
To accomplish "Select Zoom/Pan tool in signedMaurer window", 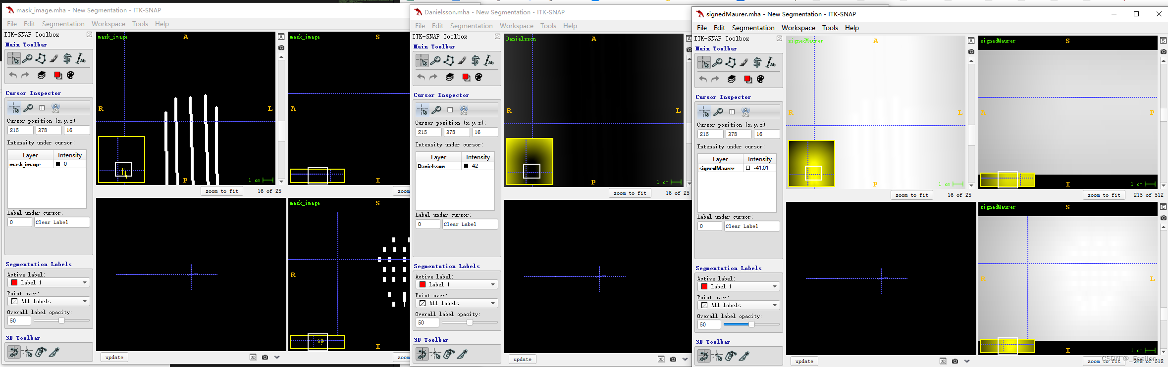I will coord(717,63).
